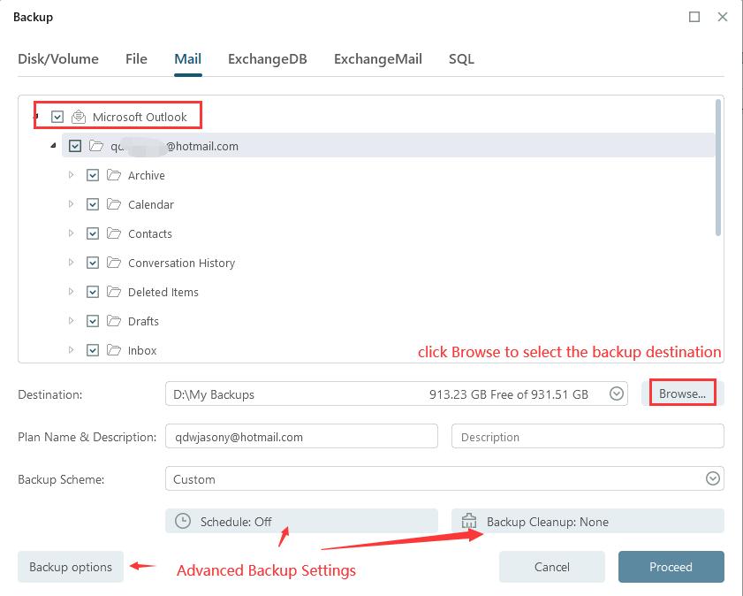The height and width of the screenshot is (596, 743).
Task: Click the hotmail account folder icon
Action: (96, 146)
